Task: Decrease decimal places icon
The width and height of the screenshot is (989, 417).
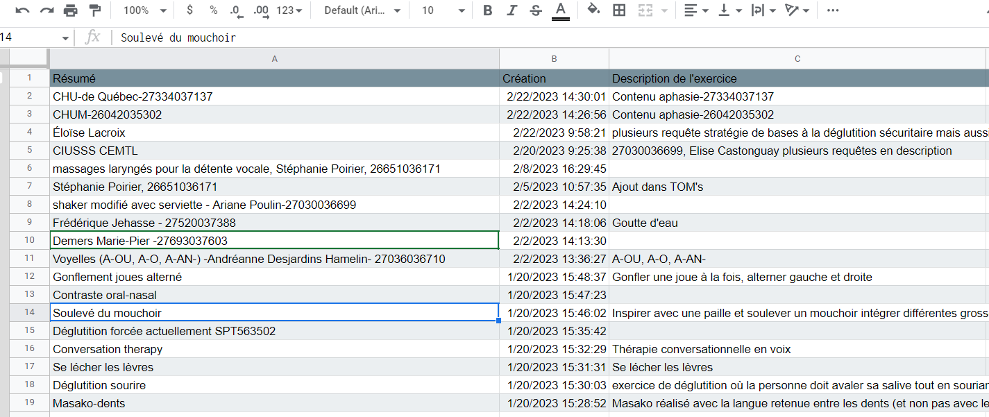Action: pyautogui.click(x=236, y=10)
